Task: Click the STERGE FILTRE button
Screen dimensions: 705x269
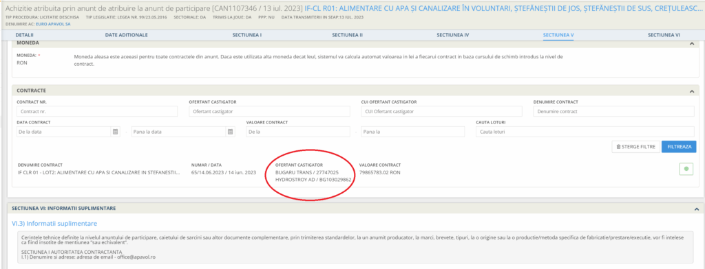Action: (x=636, y=147)
